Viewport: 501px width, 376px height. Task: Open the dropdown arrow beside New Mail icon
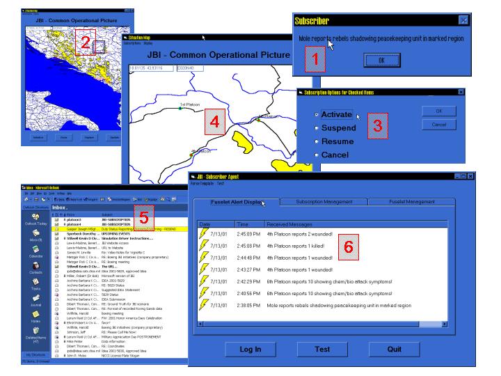pyautogui.click(x=31, y=200)
